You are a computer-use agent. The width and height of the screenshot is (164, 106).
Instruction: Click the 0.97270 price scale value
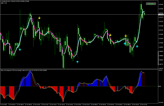(x=161, y=17)
